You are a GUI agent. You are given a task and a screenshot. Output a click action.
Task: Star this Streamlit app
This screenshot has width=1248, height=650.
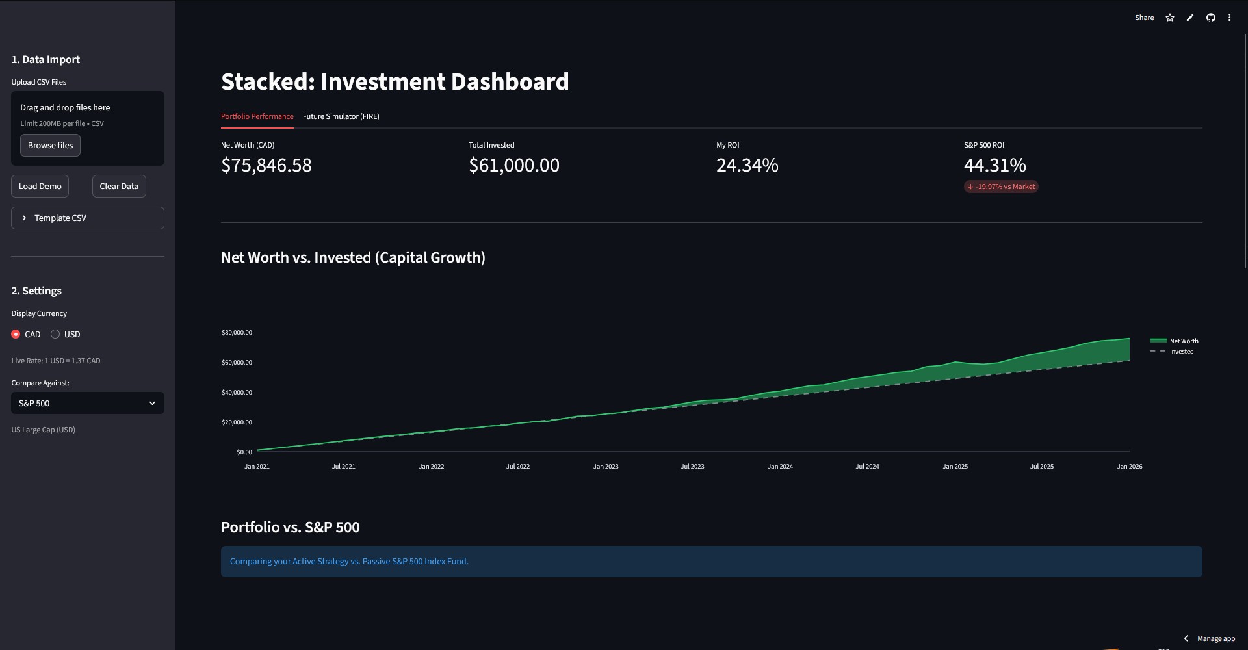[1169, 18]
